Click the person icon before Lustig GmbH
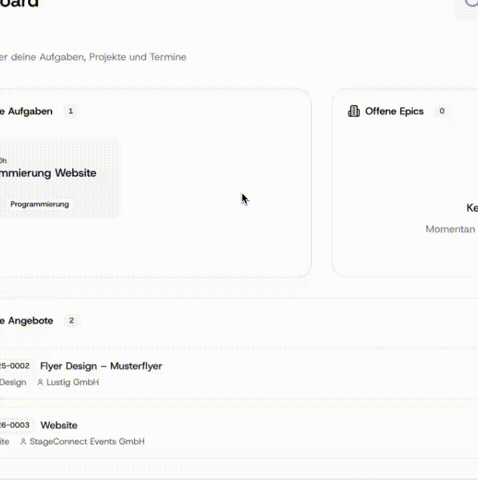 coord(40,383)
